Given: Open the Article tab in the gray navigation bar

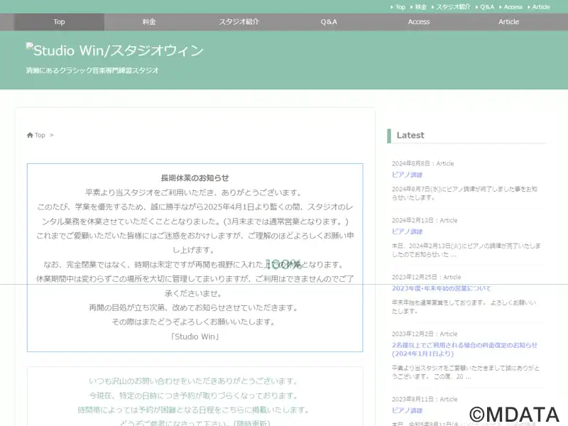Looking at the screenshot, I should pyautogui.click(x=508, y=22).
